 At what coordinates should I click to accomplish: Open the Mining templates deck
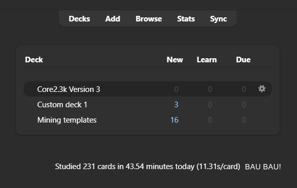[x=67, y=120]
